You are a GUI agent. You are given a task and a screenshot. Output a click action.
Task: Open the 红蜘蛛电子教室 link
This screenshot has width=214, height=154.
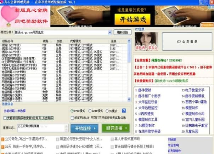[196, 125]
